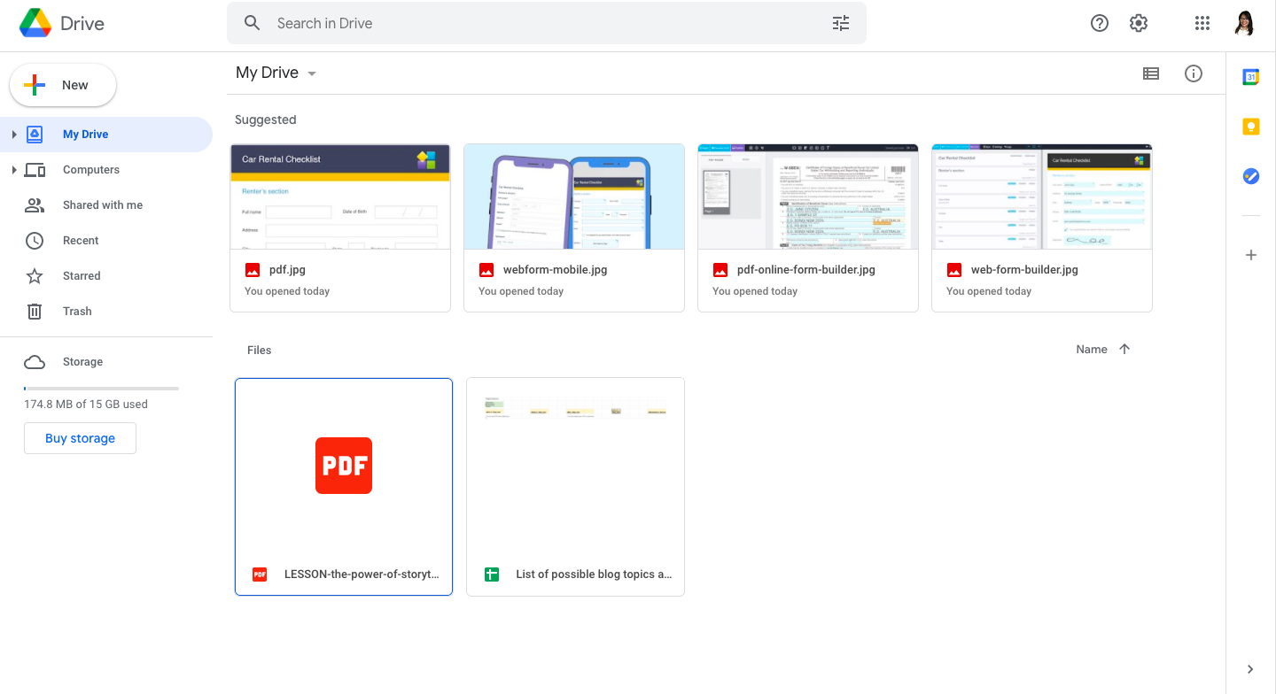Open Google Tasks side panel

click(1250, 176)
